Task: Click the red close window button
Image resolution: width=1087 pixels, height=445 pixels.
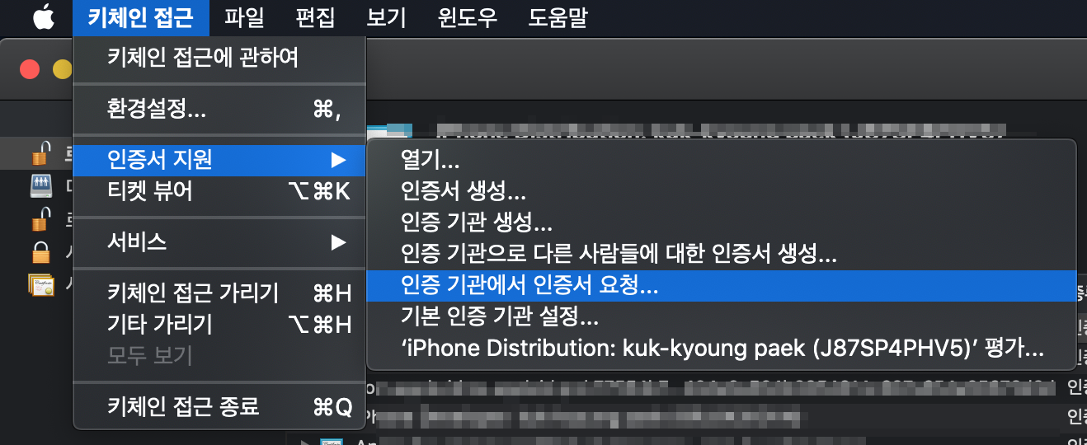Action: tap(30, 70)
